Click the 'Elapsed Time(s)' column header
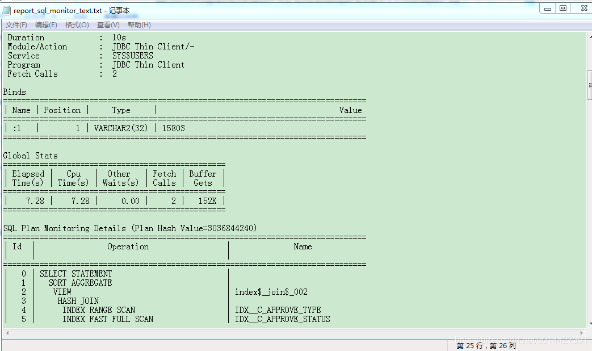Screen dimensions: 592x351 pos(28,178)
